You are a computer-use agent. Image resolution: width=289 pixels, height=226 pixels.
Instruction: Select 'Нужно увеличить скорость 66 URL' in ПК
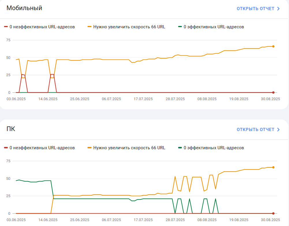click(x=129, y=147)
